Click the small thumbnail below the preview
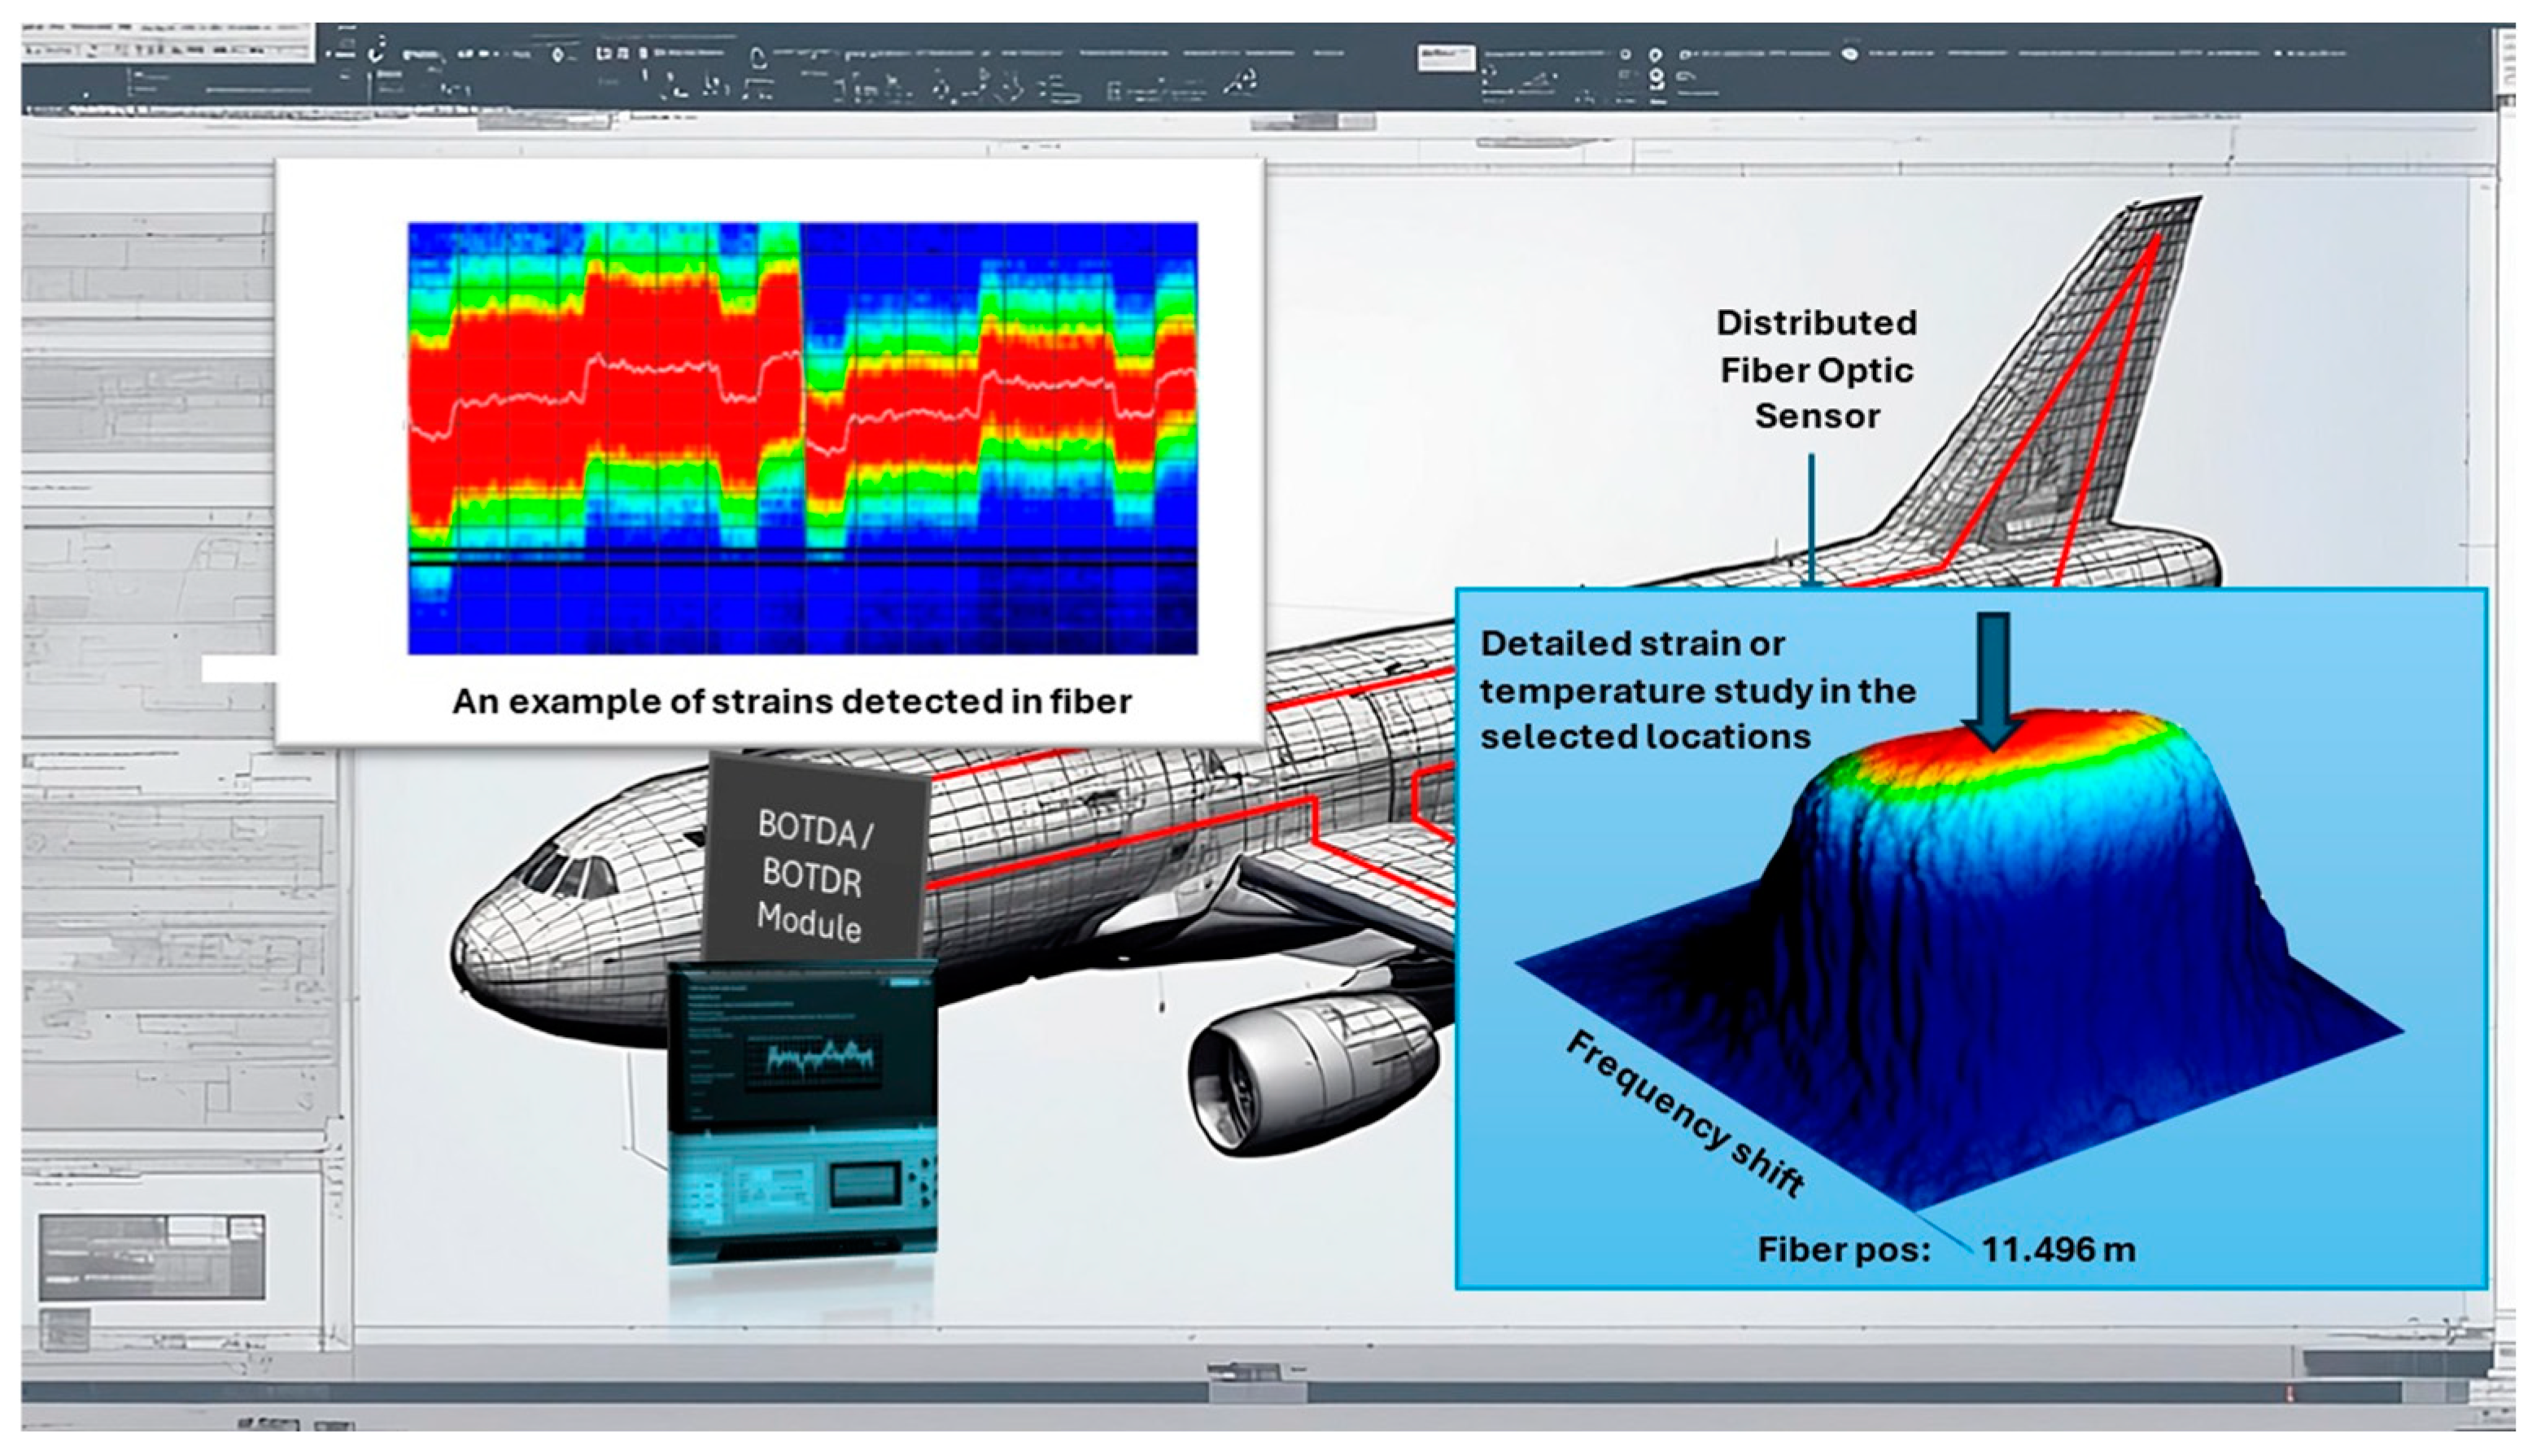Image resolution: width=2532 pixels, height=1456 pixels. point(65,1329)
